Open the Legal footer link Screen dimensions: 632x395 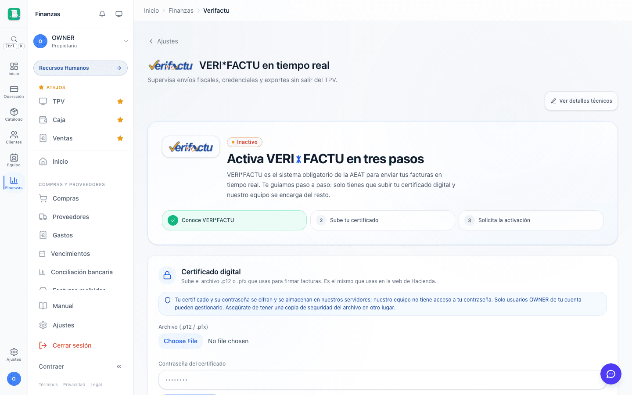[x=96, y=385]
